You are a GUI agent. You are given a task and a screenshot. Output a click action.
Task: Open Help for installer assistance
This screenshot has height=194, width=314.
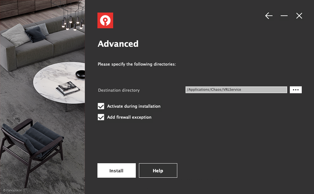pos(158,170)
